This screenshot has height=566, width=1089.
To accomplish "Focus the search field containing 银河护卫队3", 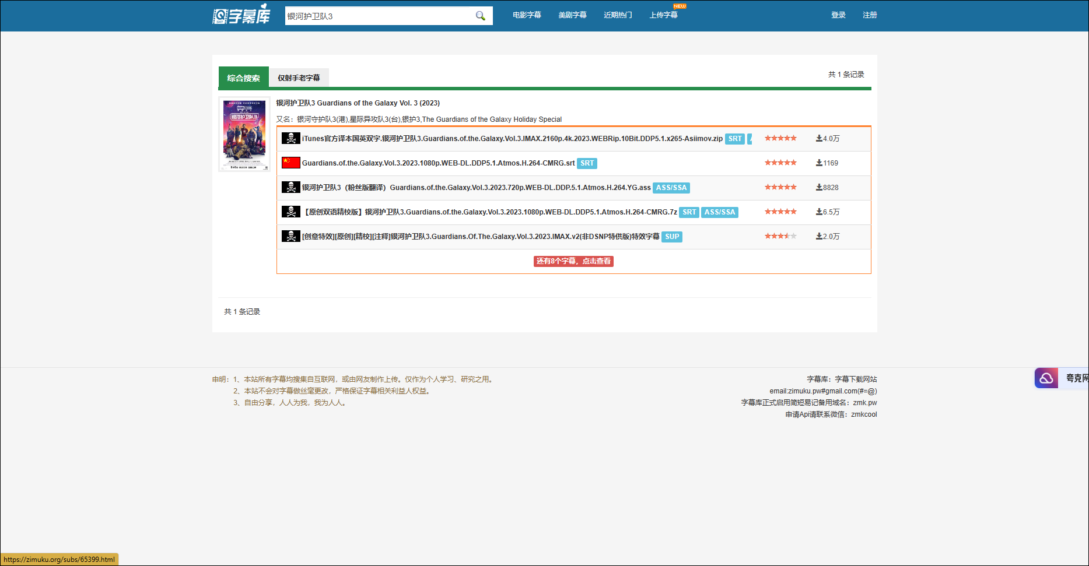I will pos(379,16).
